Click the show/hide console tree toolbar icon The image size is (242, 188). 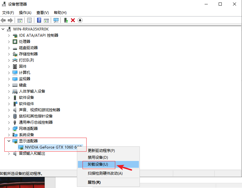tap(20, 20)
